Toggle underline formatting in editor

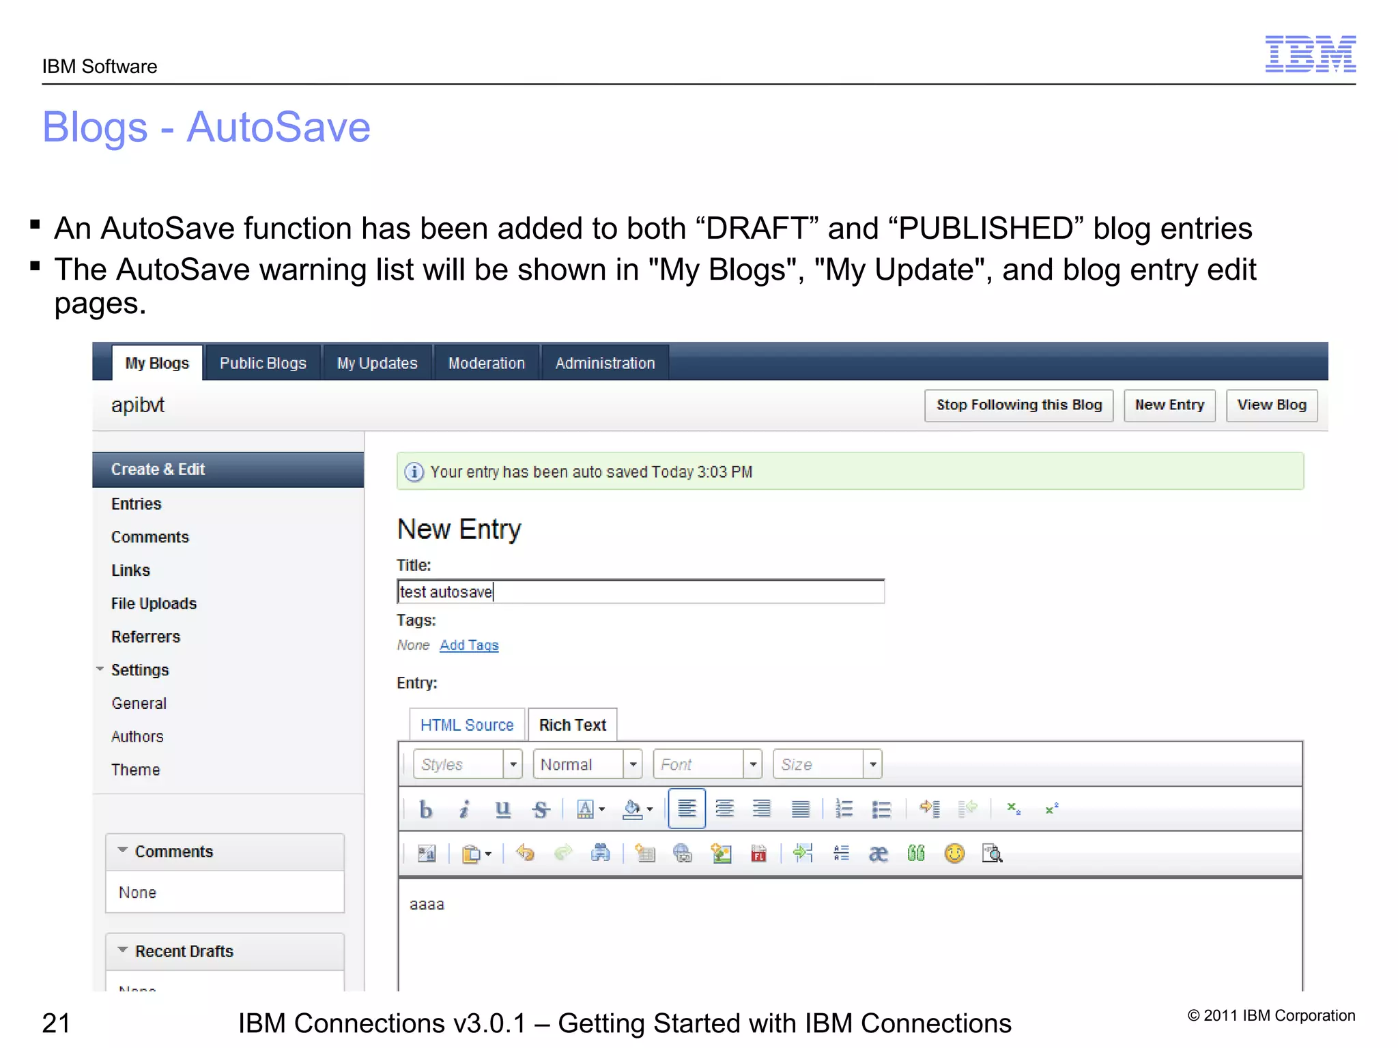(x=503, y=809)
